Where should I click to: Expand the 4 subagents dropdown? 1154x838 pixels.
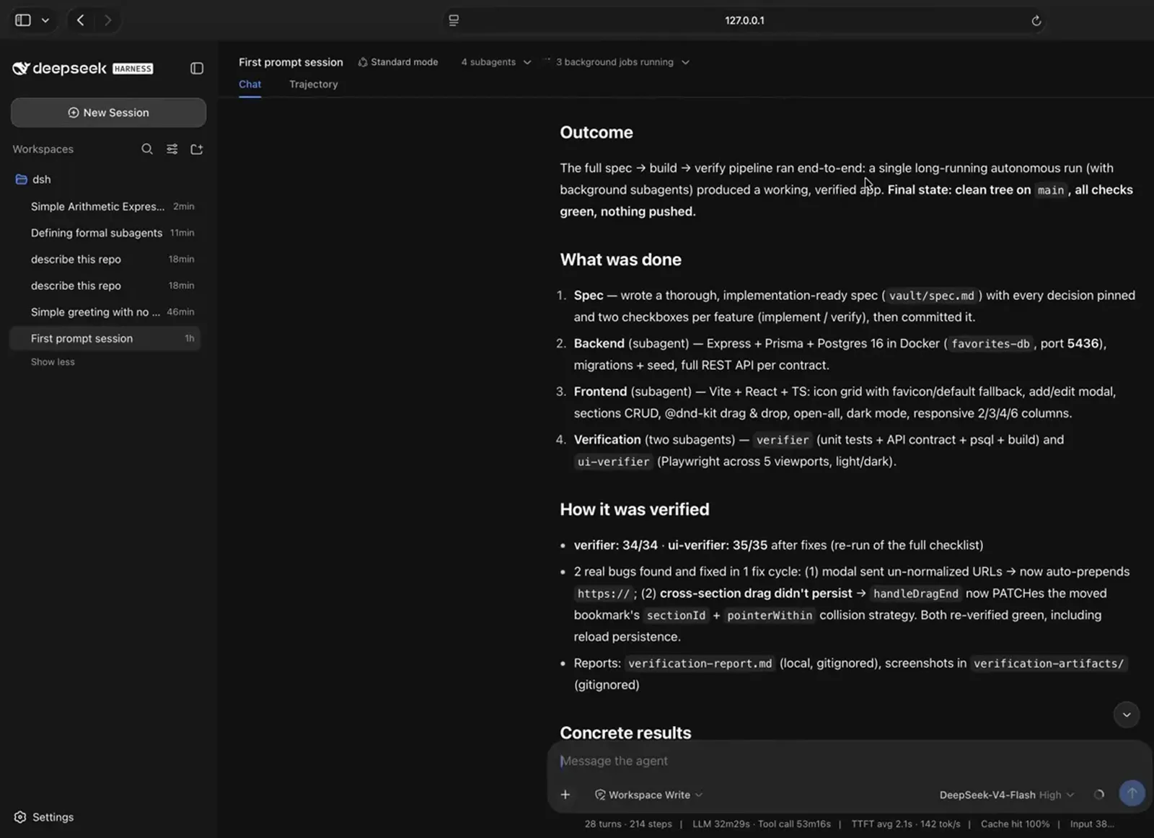[496, 62]
